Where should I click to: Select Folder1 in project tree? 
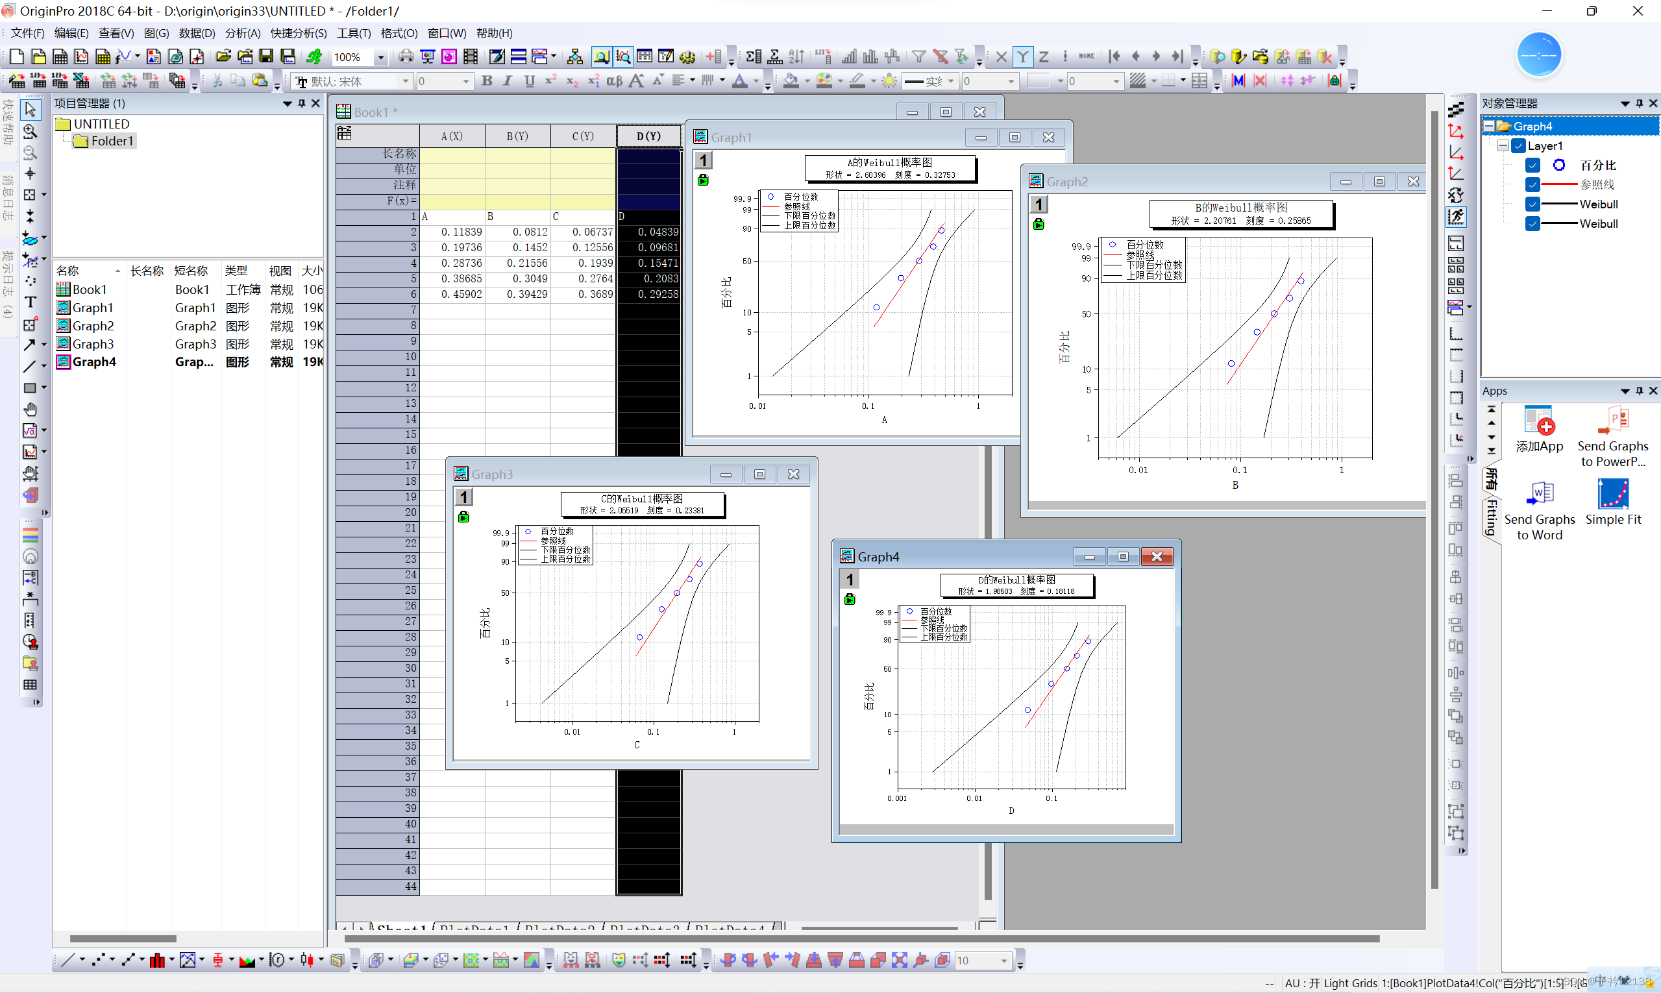(112, 141)
